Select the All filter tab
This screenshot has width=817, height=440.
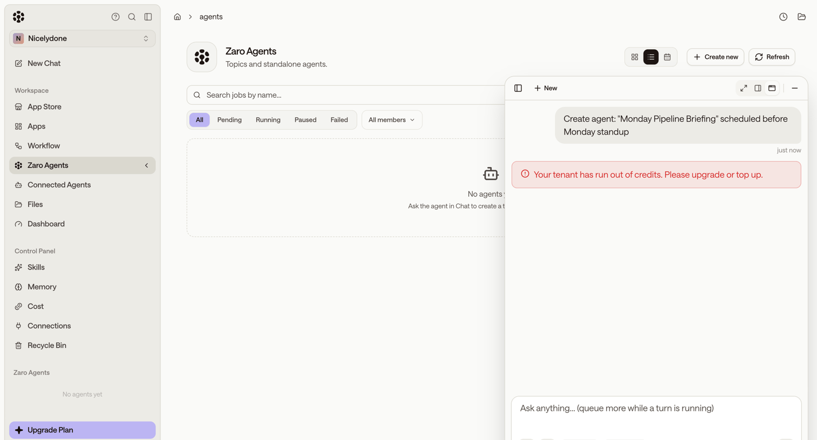tap(199, 120)
